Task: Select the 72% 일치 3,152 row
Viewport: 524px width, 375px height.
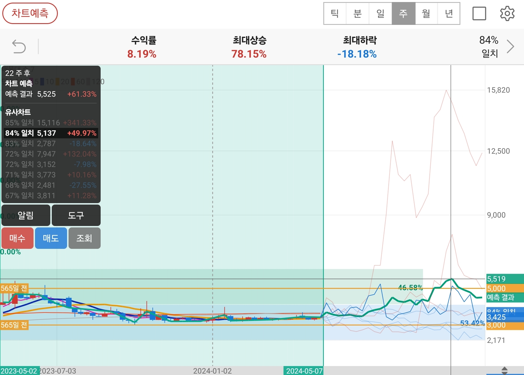Action: click(51, 164)
